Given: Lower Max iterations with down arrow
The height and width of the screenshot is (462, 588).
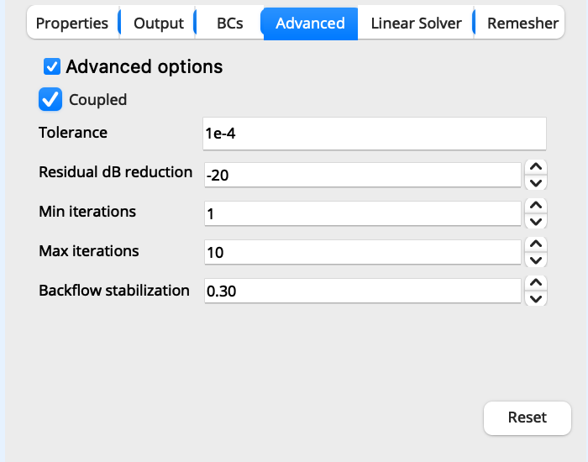Looking at the screenshot, I should 536,260.
